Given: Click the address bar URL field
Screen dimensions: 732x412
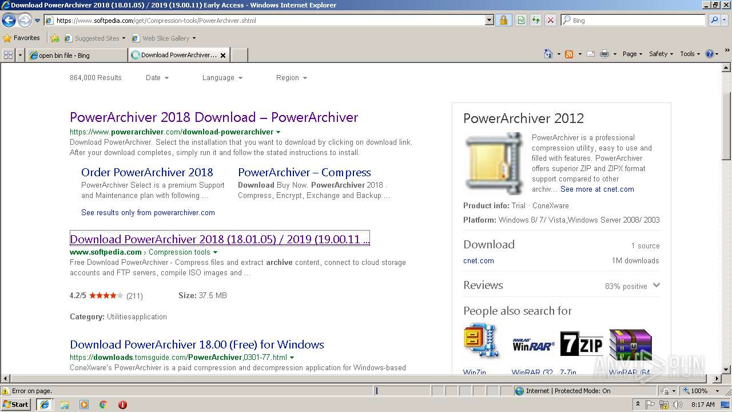Looking at the screenshot, I should click(x=264, y=21).
